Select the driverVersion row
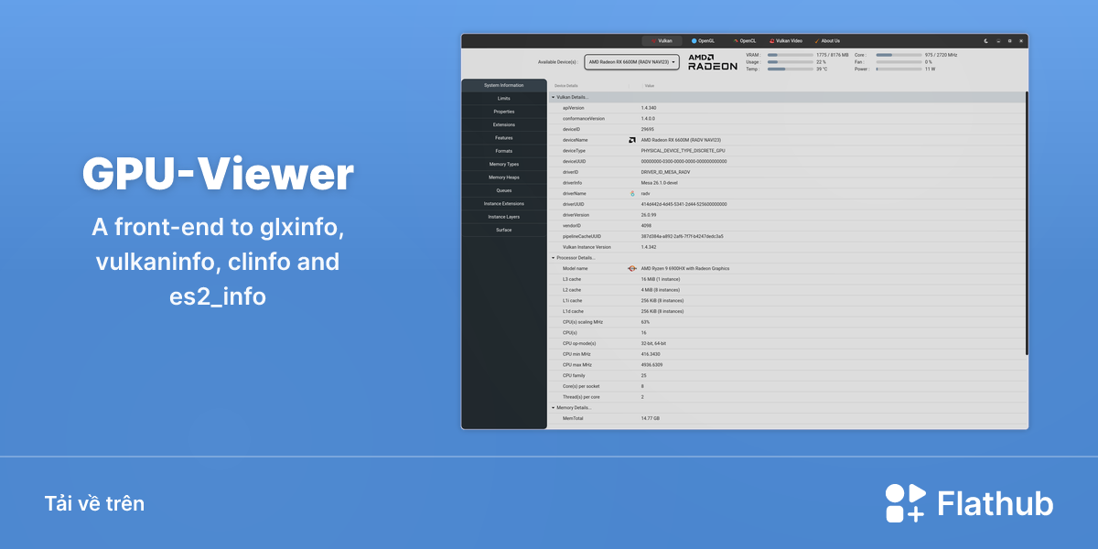 pos(787,215)
